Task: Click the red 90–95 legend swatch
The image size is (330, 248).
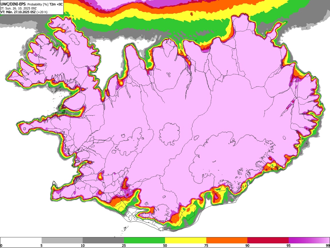Action: click(x=268, y=240)
